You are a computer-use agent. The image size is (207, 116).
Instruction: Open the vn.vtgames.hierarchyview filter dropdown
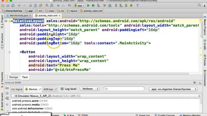(x=173, y=89)
